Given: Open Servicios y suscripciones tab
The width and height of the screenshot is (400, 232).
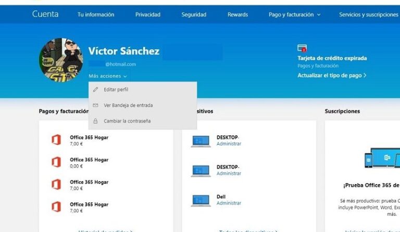Looking at the screenshot, I should [369, 15].
